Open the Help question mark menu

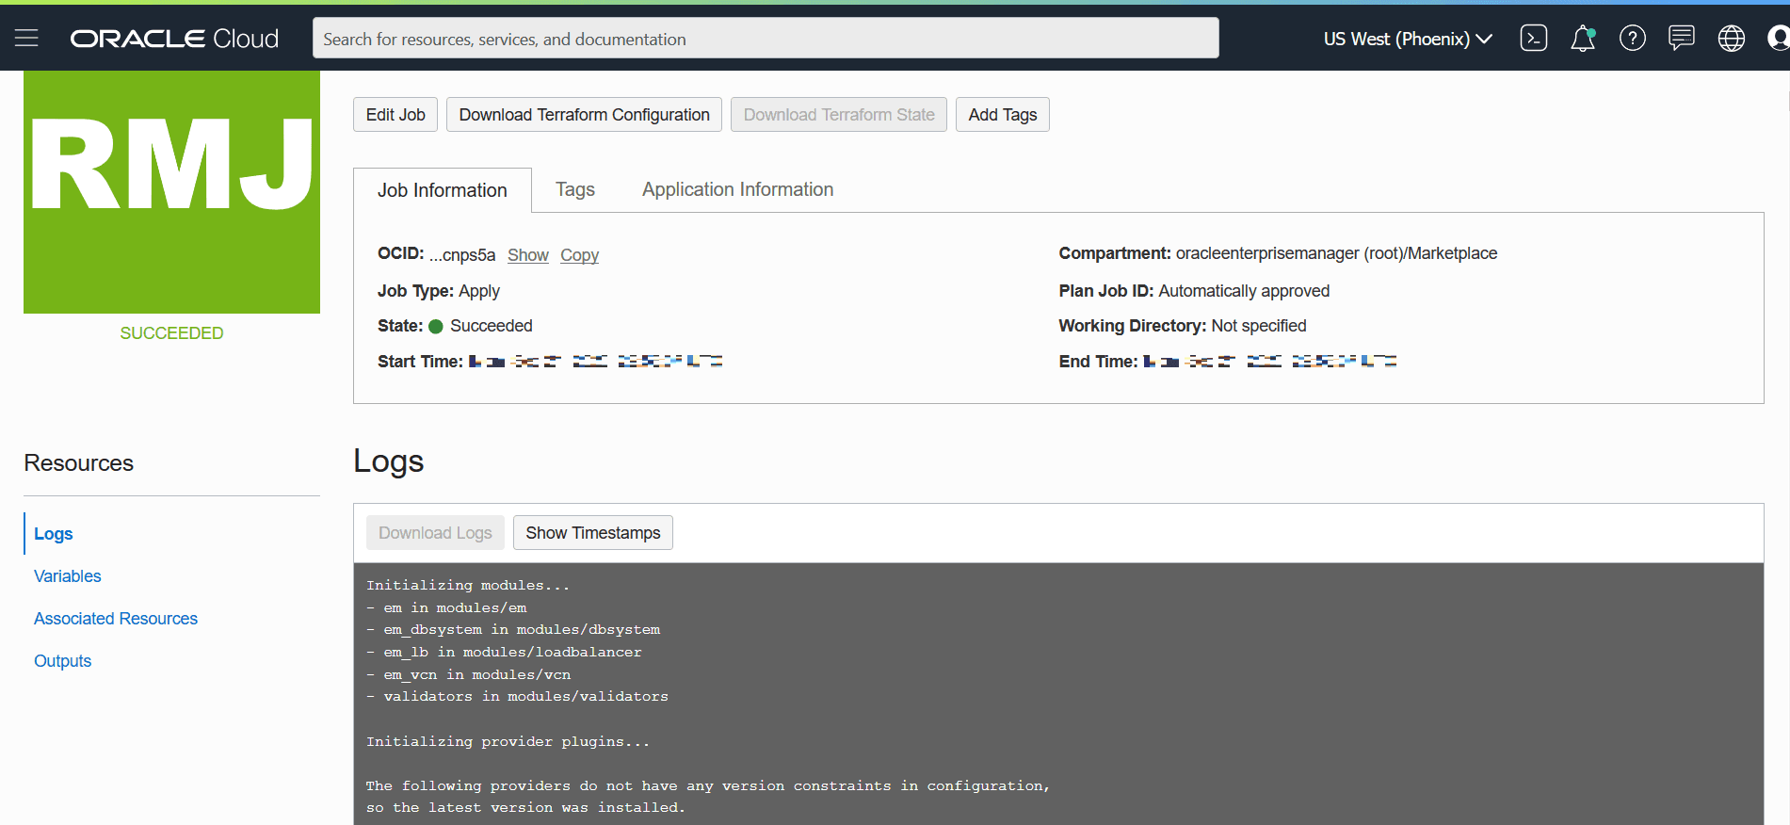[1632, 39]
